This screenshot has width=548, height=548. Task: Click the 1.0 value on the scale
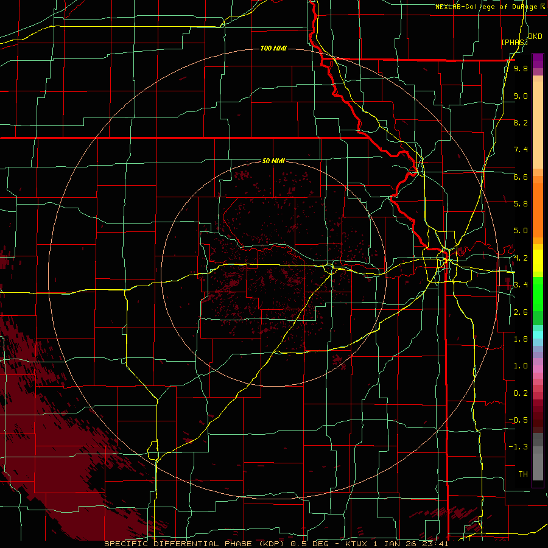[x=521, y=366]
